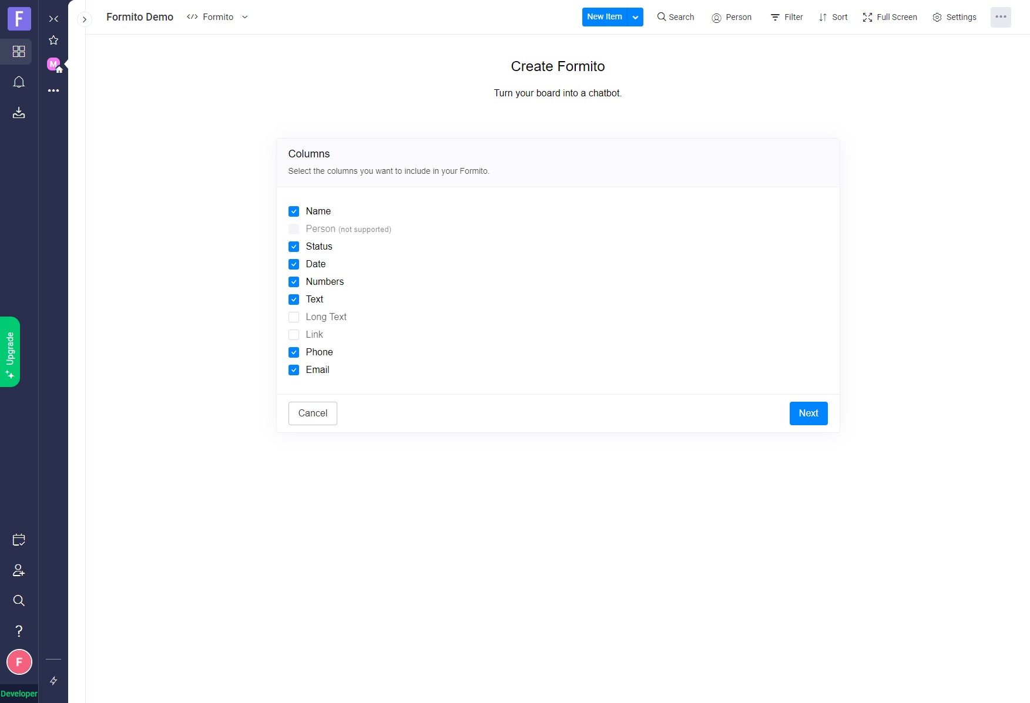Viewport: 1030px width, 703px height.
Task: Open the inbox tray icon
Action: (x=19, y=113)
